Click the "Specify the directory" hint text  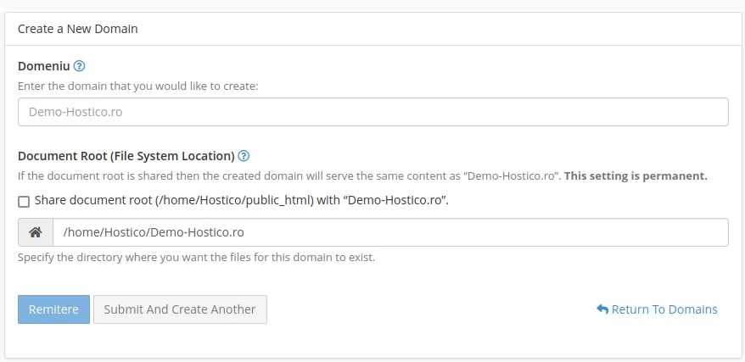(x=196, y=257)
